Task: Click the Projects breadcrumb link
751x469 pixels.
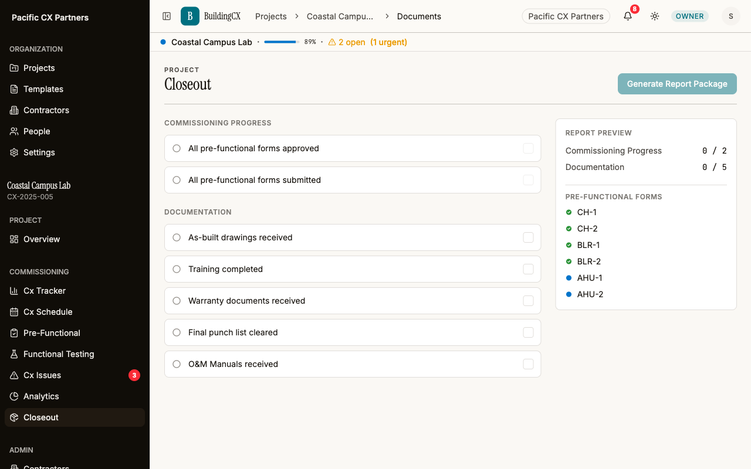Action: (271, 16)
